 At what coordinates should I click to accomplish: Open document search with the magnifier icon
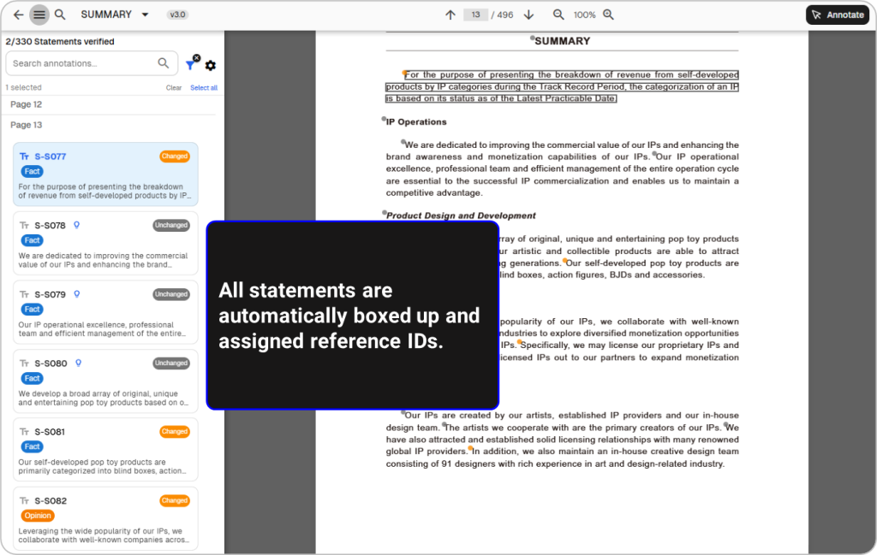tap(60, 15)
